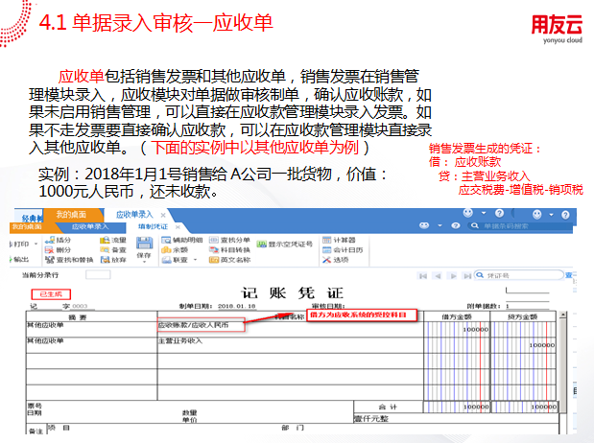Screen dimensions: 594x443
Task: Close the 填制凭证 tab
Action: click(178, 227)
